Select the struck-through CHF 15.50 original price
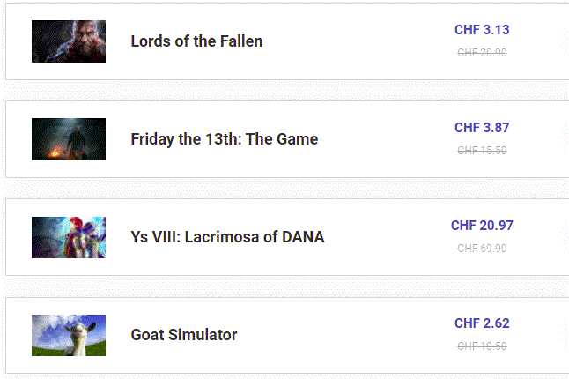569x379 pixels. [482, 151]
